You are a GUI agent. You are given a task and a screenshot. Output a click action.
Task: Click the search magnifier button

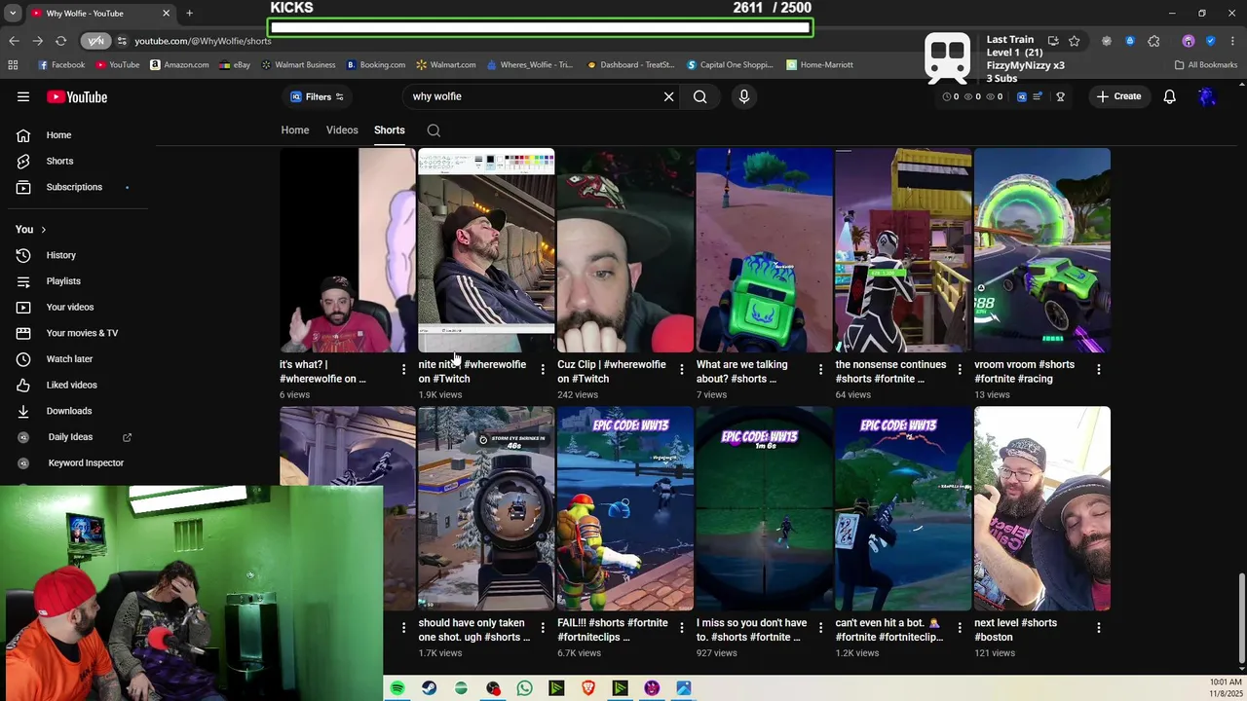699,96
